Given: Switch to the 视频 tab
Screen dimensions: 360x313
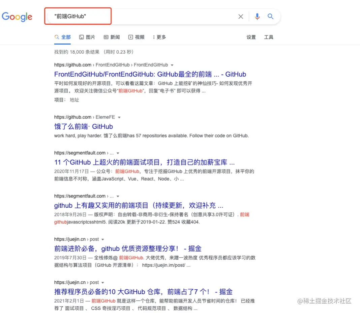Looking at the screenshot, I should pos(137,37).
